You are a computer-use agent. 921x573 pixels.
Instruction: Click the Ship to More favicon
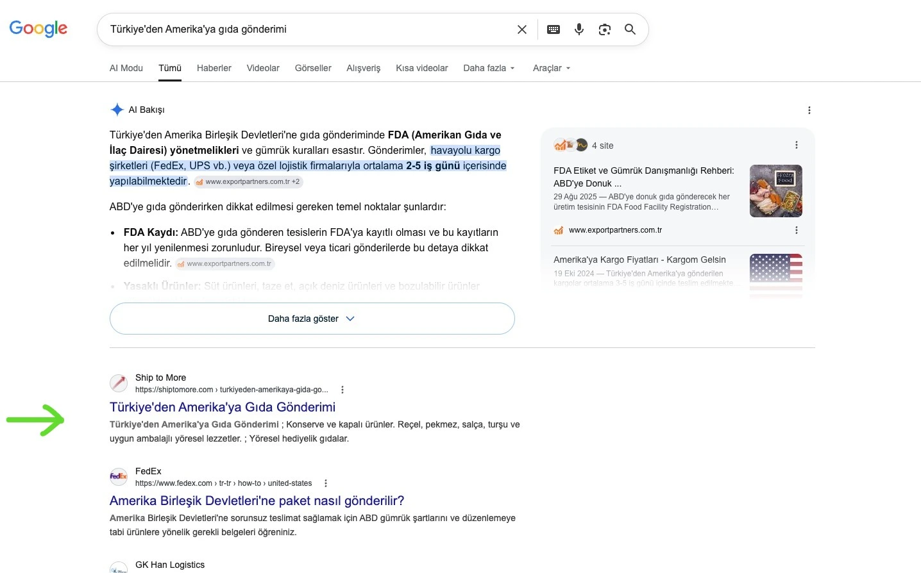click(x=119, y=383)
